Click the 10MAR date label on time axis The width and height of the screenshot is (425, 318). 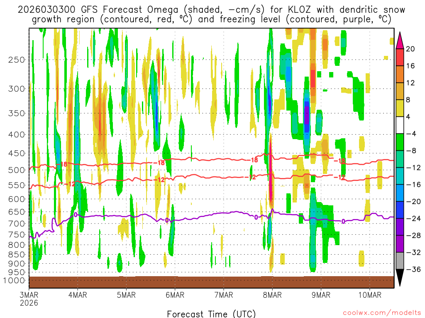click(369, 295)
